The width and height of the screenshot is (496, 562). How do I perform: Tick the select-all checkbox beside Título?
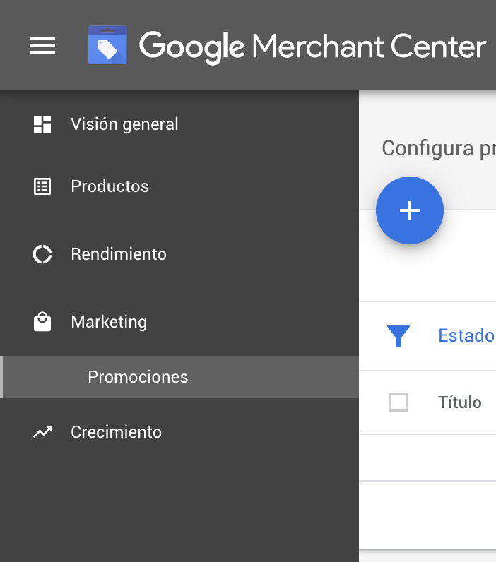398,402
